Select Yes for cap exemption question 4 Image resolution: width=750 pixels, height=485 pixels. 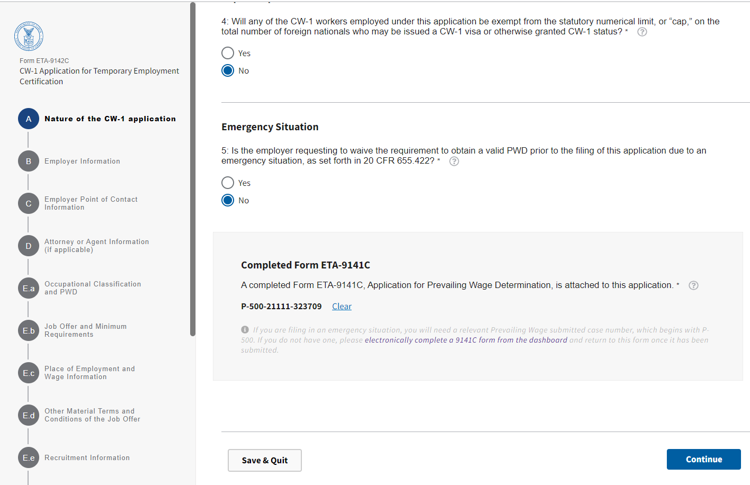point(228,53)
